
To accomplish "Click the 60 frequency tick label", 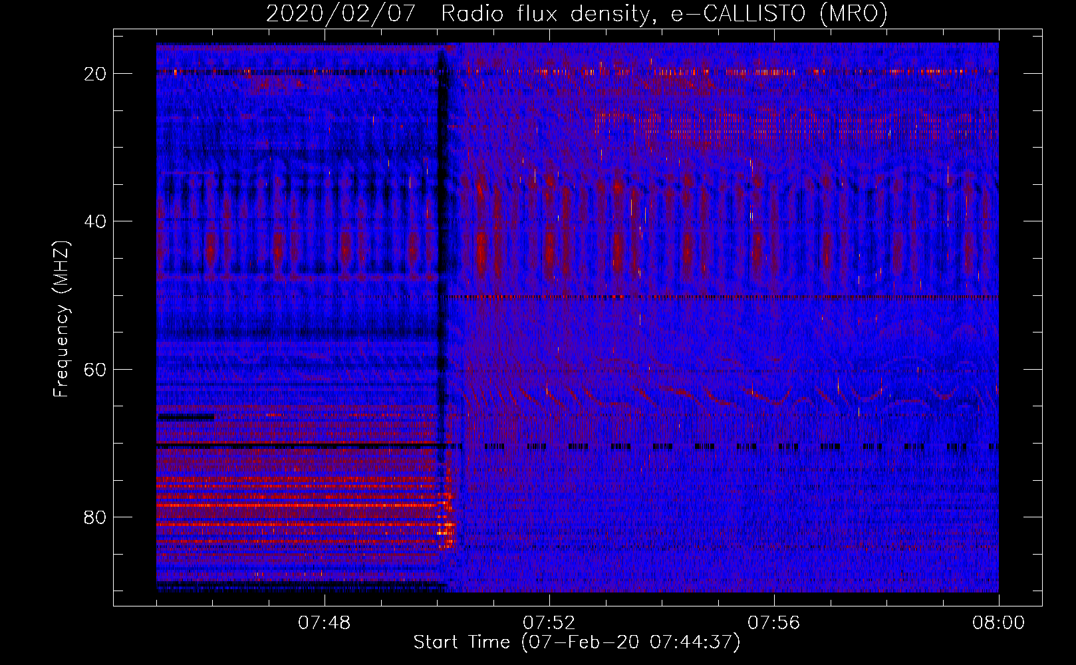I will (96, 369).
